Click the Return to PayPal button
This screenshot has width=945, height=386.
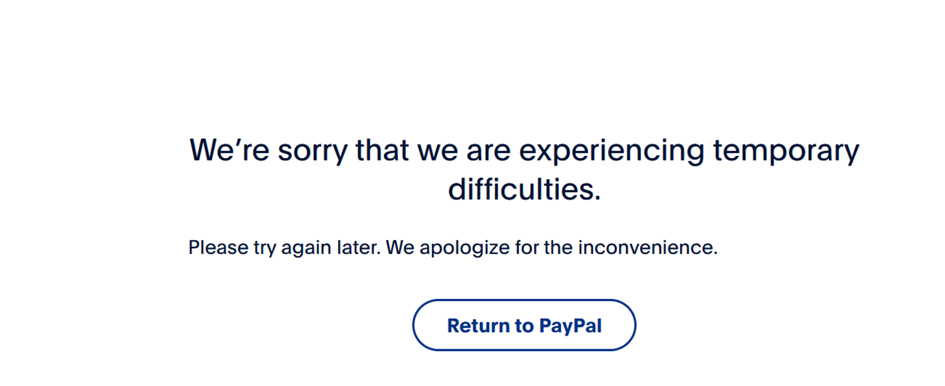pos(524,325)
